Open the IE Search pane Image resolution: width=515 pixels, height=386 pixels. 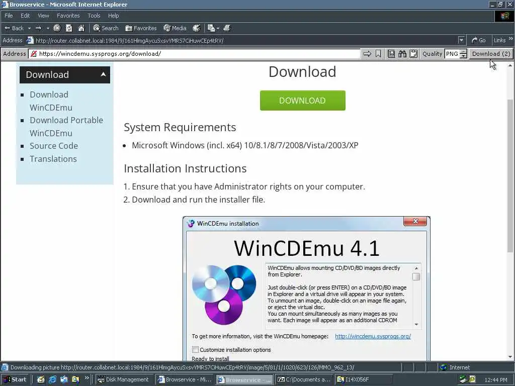(x=106, y=28)
